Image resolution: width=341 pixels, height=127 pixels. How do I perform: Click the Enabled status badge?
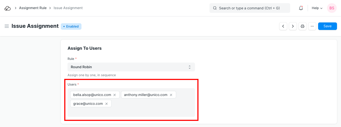click(71, 26)
